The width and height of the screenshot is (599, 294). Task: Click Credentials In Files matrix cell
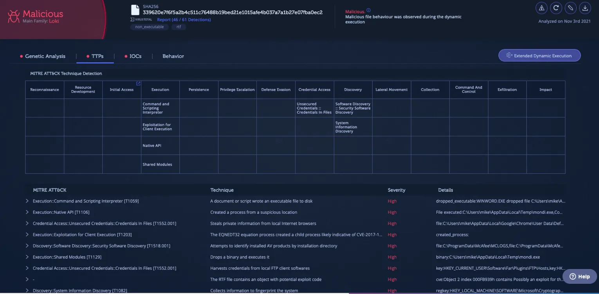(x=314, y=108)
